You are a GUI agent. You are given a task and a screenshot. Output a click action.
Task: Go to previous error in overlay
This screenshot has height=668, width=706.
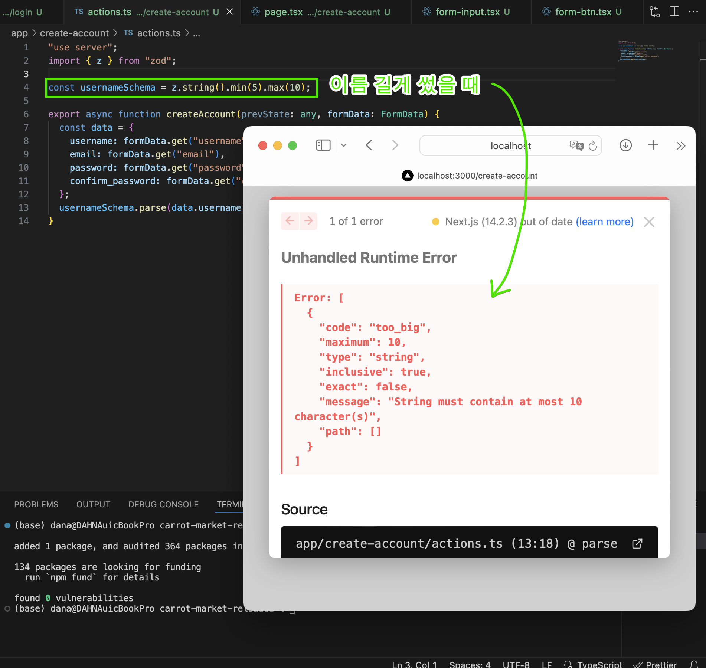[290, 221]
